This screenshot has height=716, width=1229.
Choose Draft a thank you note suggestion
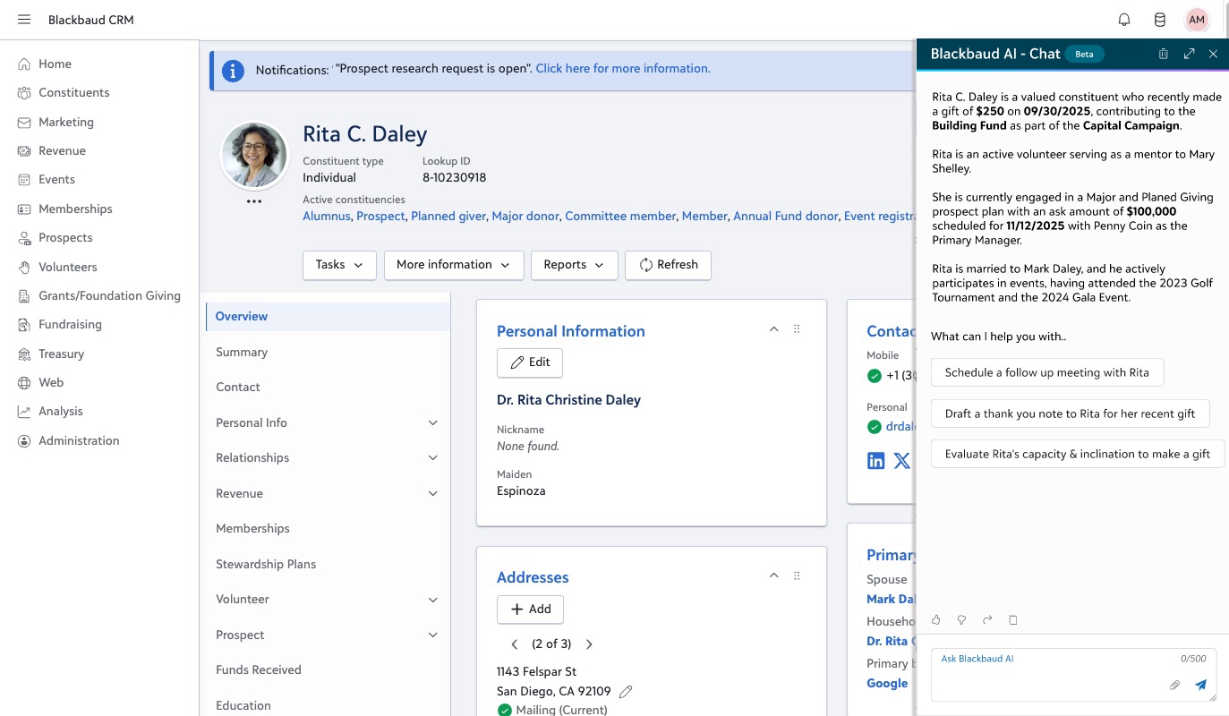pyautogui.click(x=1071, y=413)
